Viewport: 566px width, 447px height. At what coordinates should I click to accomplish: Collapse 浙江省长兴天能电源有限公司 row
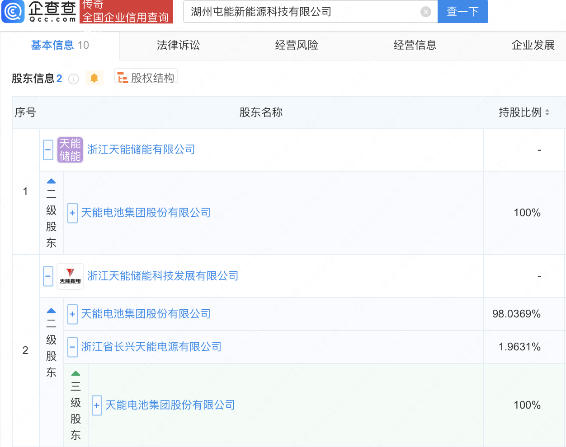[72, 347]
